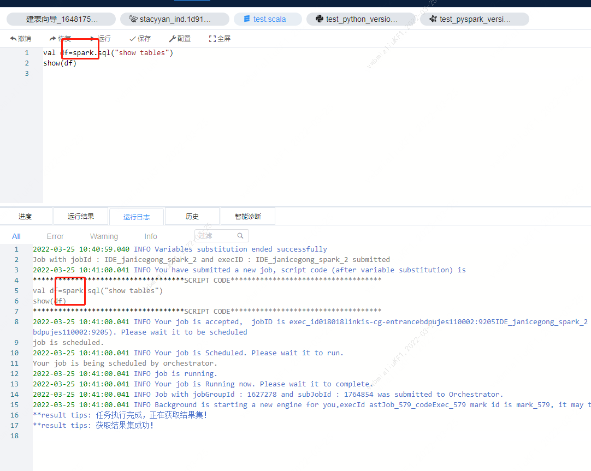
Task: Switch to the 运行结果 results tab
Action: [x=81, y=216]
